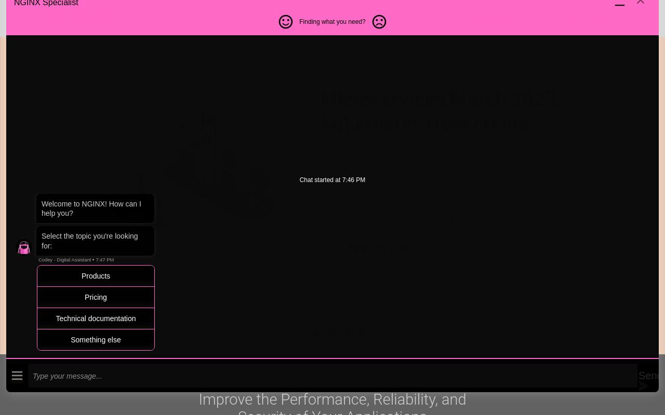This screenshot has height=415, width=665.
Task: Click the happy smiley feedback icon
Action: click(x=286, y=22)
